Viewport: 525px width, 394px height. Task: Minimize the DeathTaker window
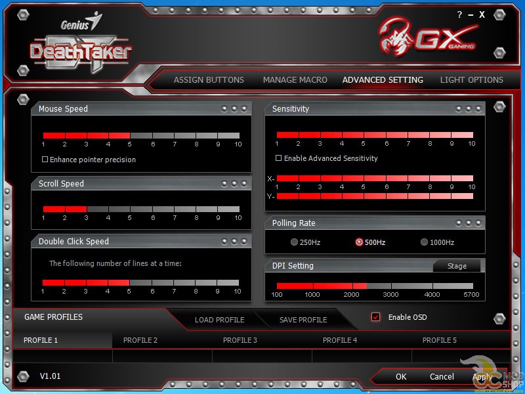(471, 14)
